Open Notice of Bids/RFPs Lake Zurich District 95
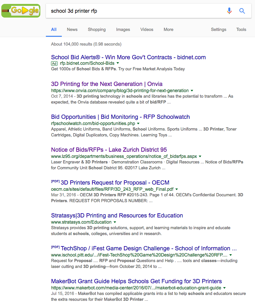Image resolution: width=255 pixels, height=306 pixels. tap(109, 150)
